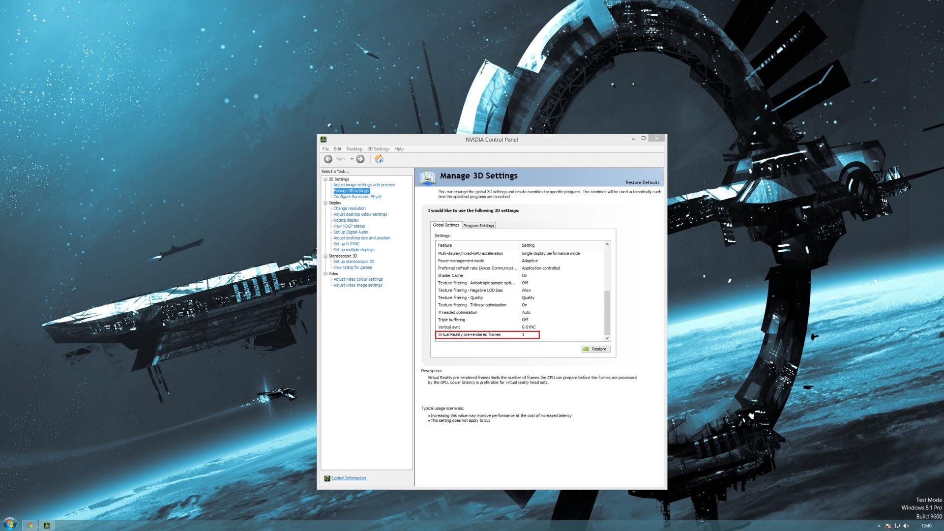The height and width of the screenshot is (531, 944).
Task: Open Adjust desktop colour settings
Action: tap(360, 214)
